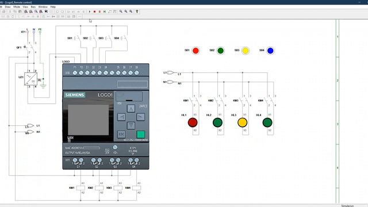
Task: Select the KM1 coil below LOGO
Action: click(80, 188)
